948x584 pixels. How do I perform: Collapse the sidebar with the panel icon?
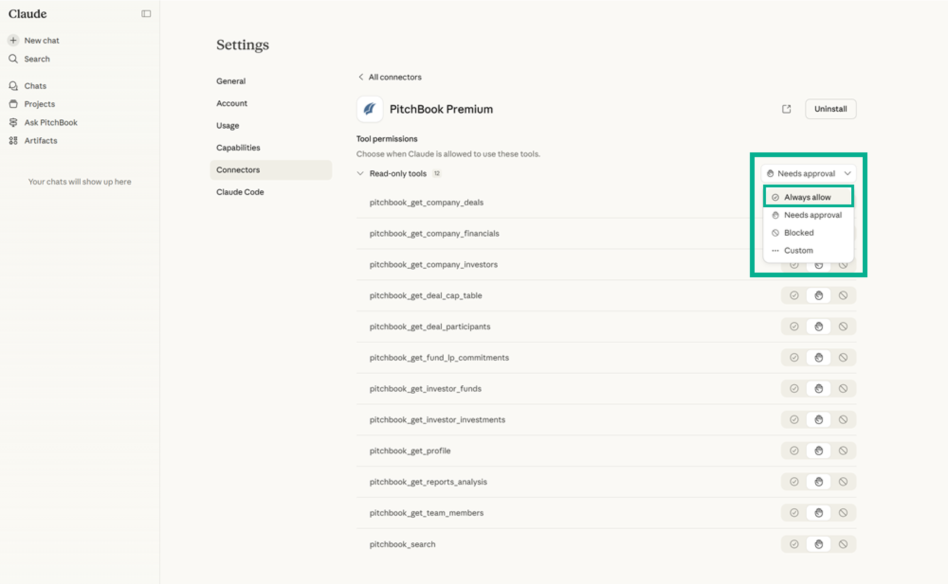146,14
